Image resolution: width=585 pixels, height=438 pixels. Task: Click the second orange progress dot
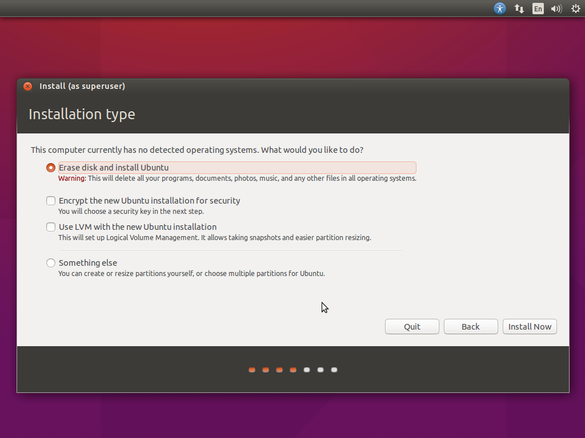pos(265,370)
